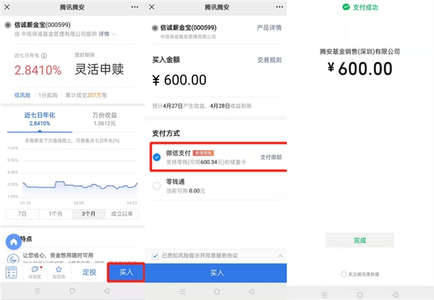Image resolution: width=434 pixels, height=300 pixels.
Task: Open the calculator icon in bottom bar
Action: pyautogui.click(x=12, y=273)
